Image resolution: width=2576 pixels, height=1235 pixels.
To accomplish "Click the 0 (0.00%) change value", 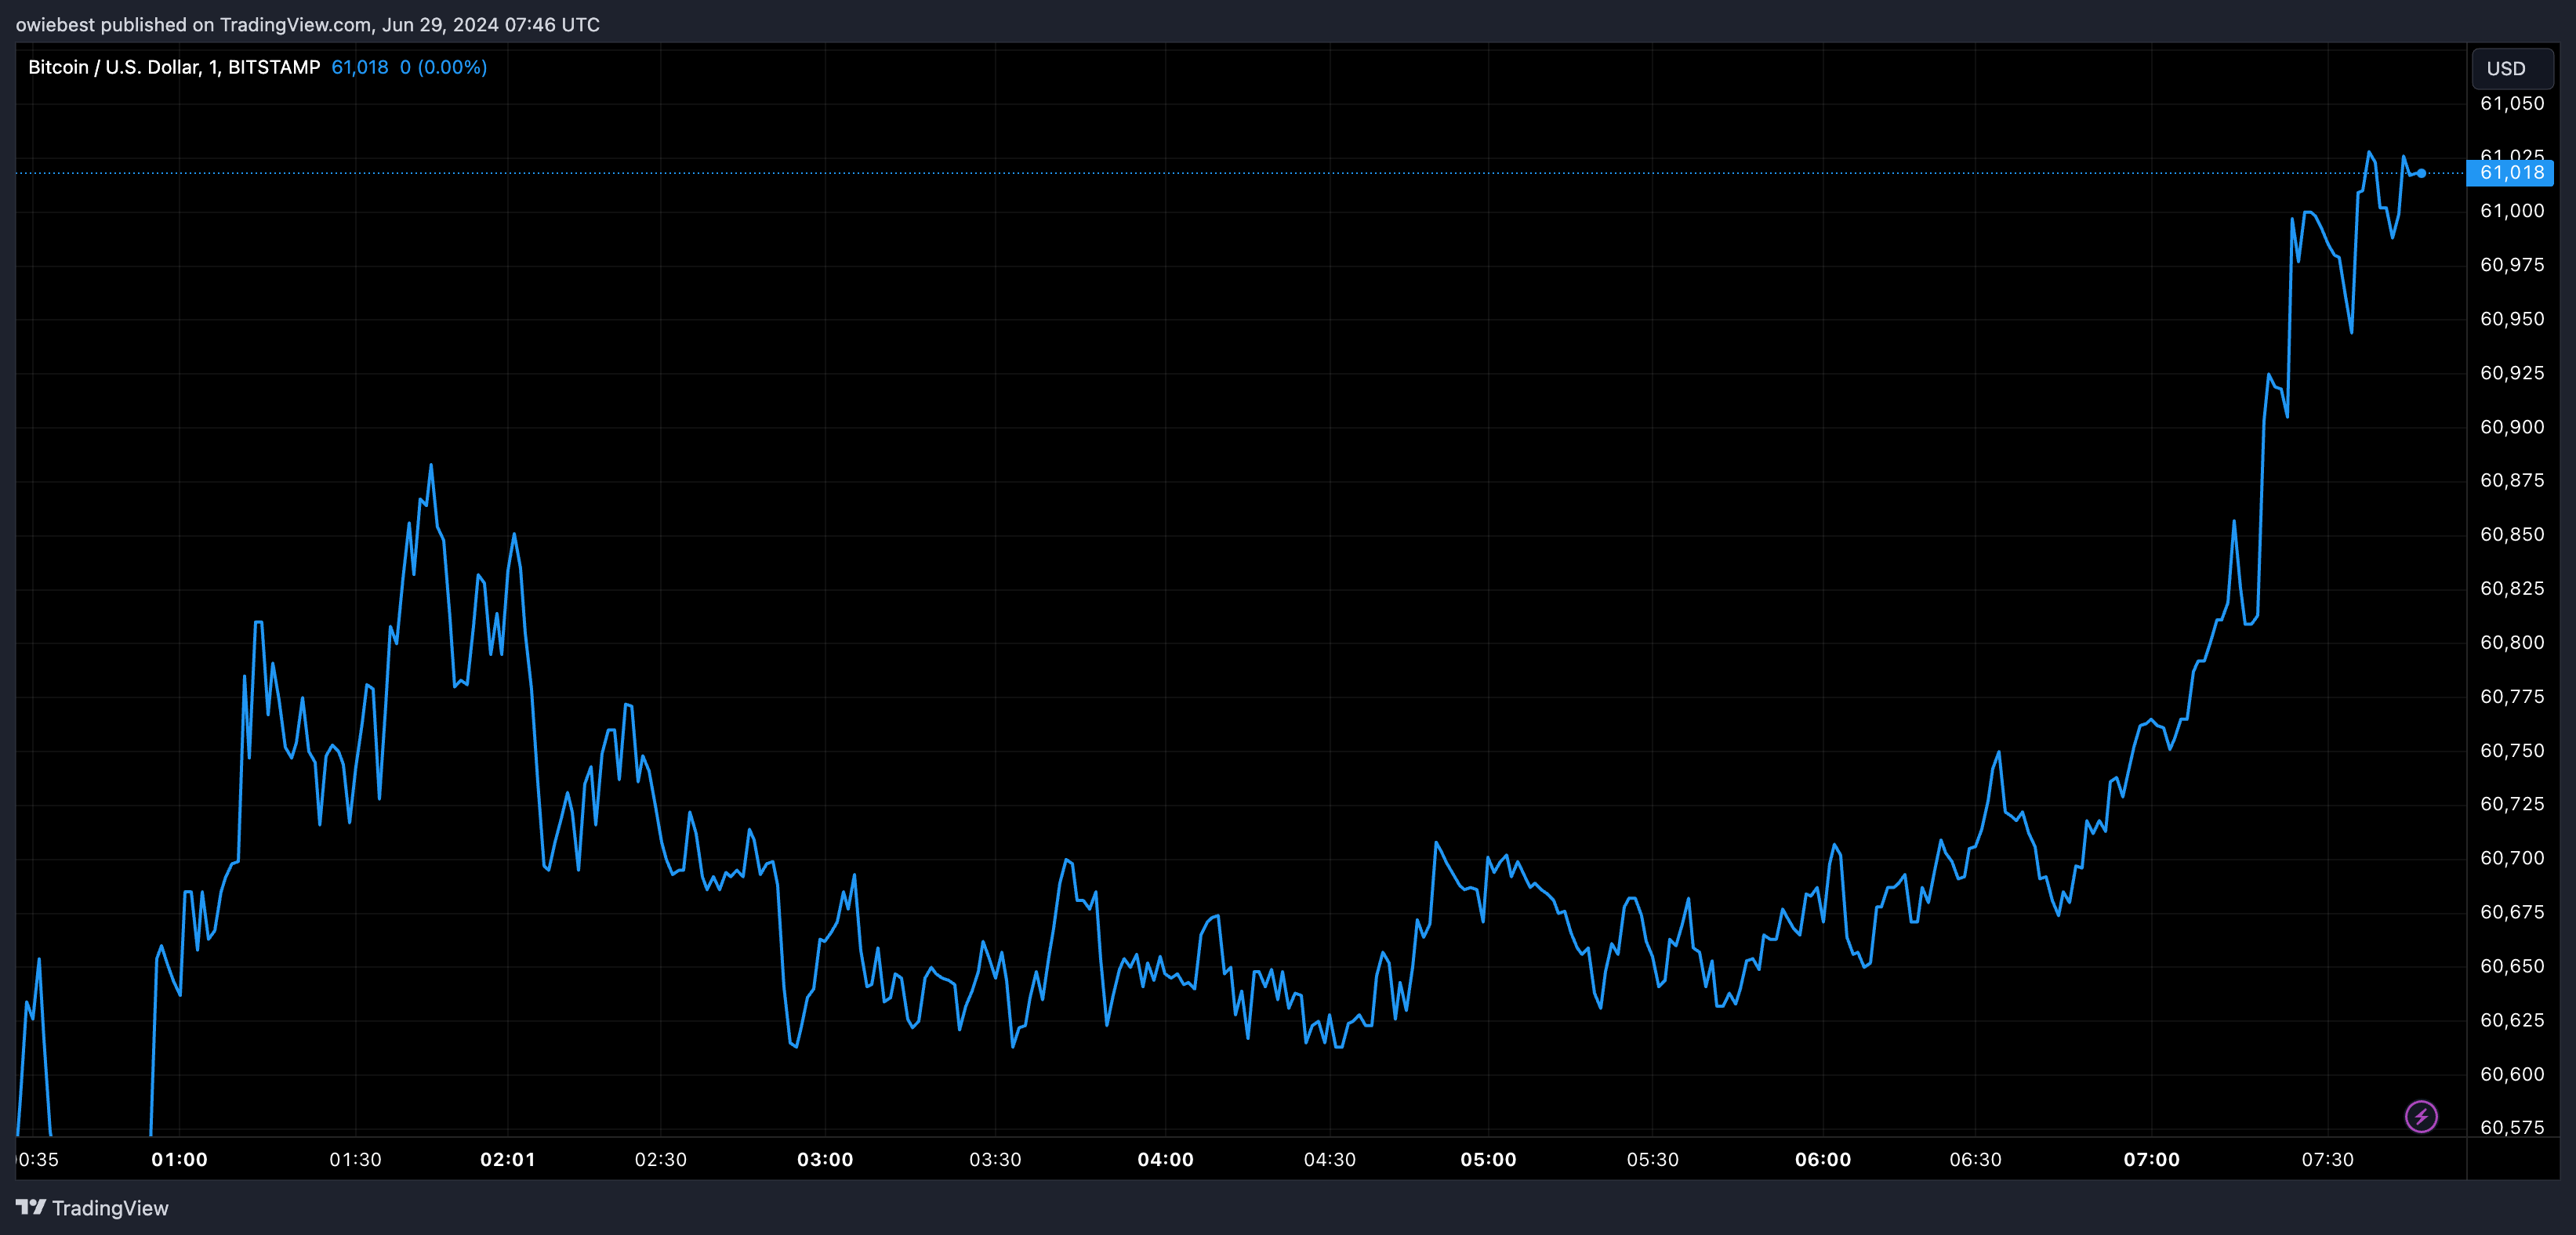I will click(x=443, y=67).
